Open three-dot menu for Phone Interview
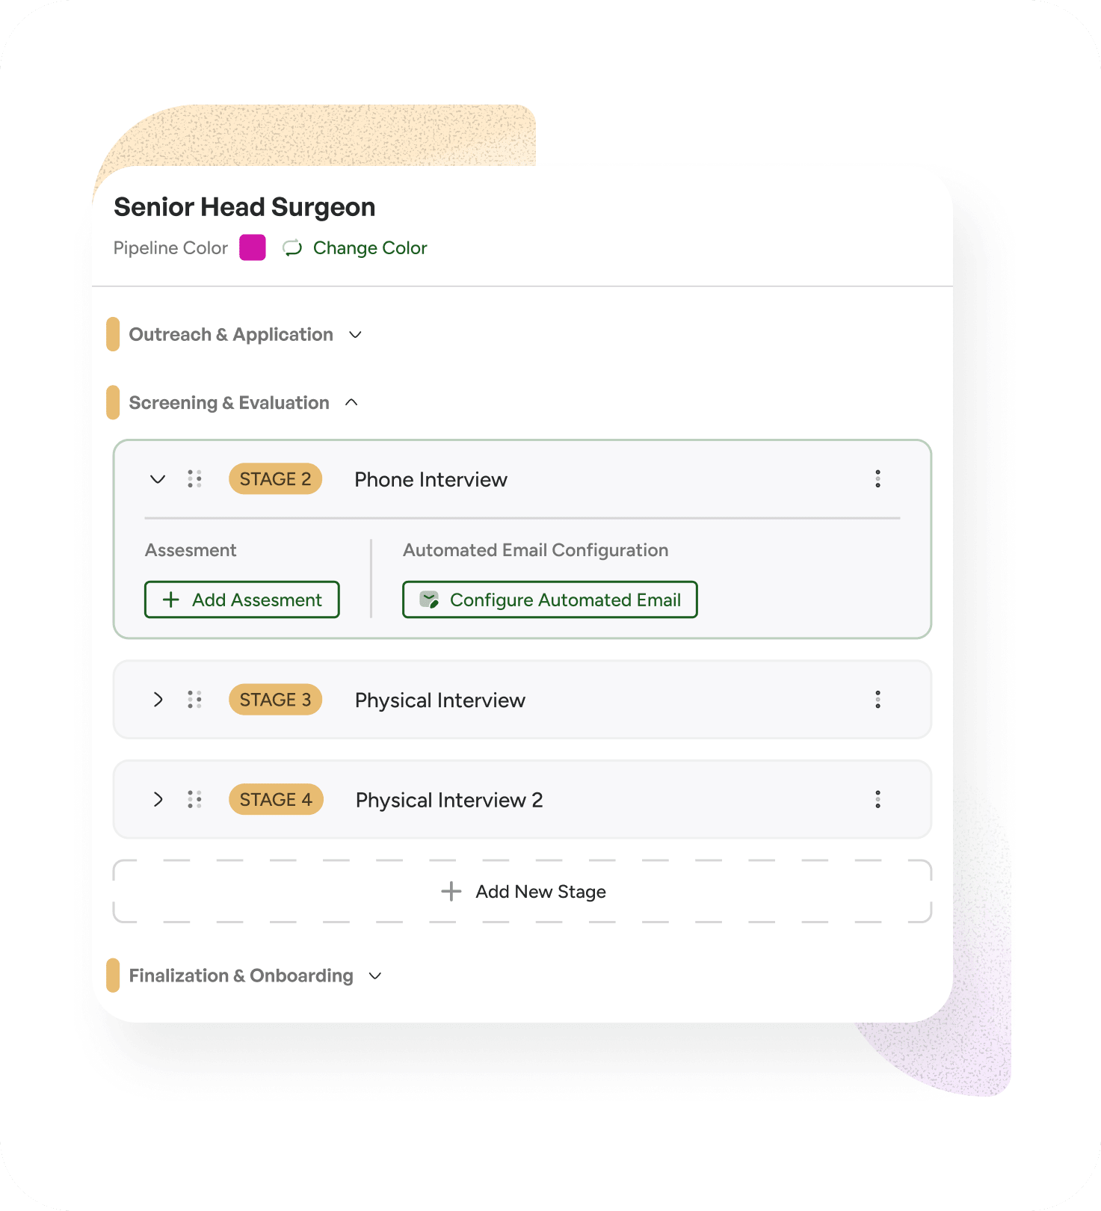The width and height of the screenshot is (1101, 1211). pos(878,479)
